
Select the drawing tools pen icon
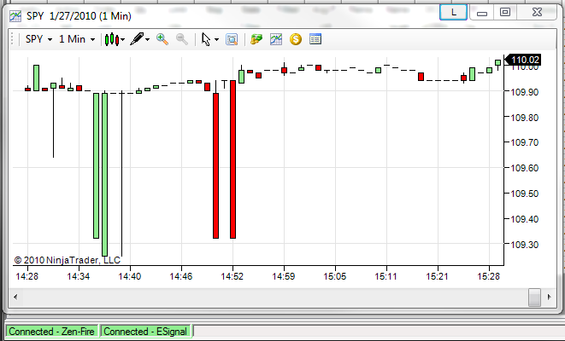tap(137, 39)
